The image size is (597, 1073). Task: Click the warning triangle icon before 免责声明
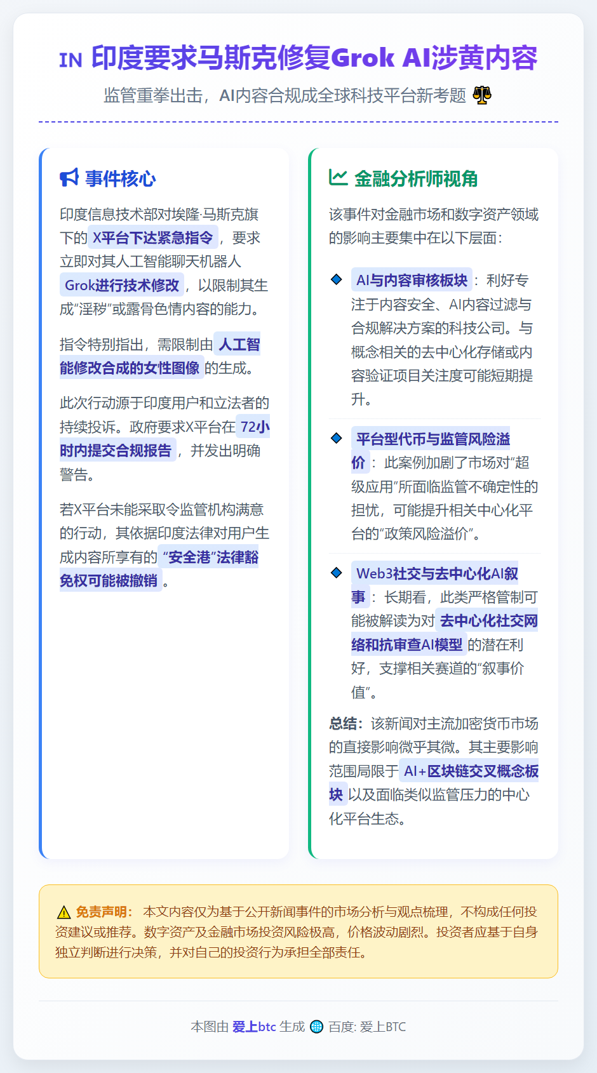tap(64, 912)
